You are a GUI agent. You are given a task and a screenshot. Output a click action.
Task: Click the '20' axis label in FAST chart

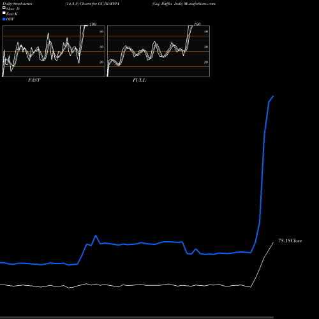pyautogui.click(x=101, y=62)
